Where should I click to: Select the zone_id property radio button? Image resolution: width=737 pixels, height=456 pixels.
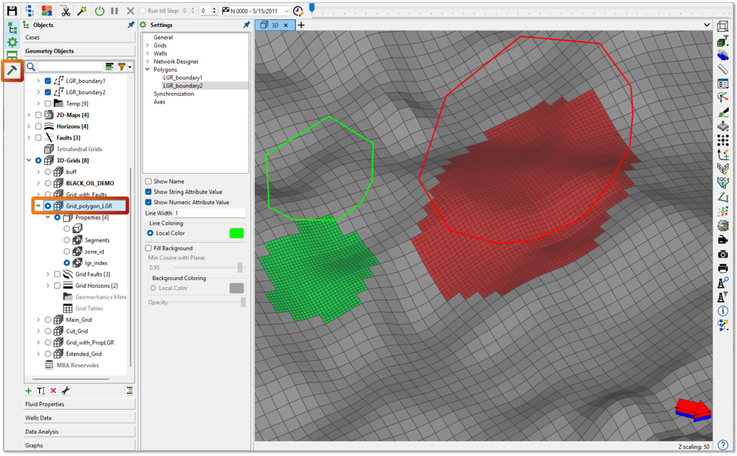point(67,251)
